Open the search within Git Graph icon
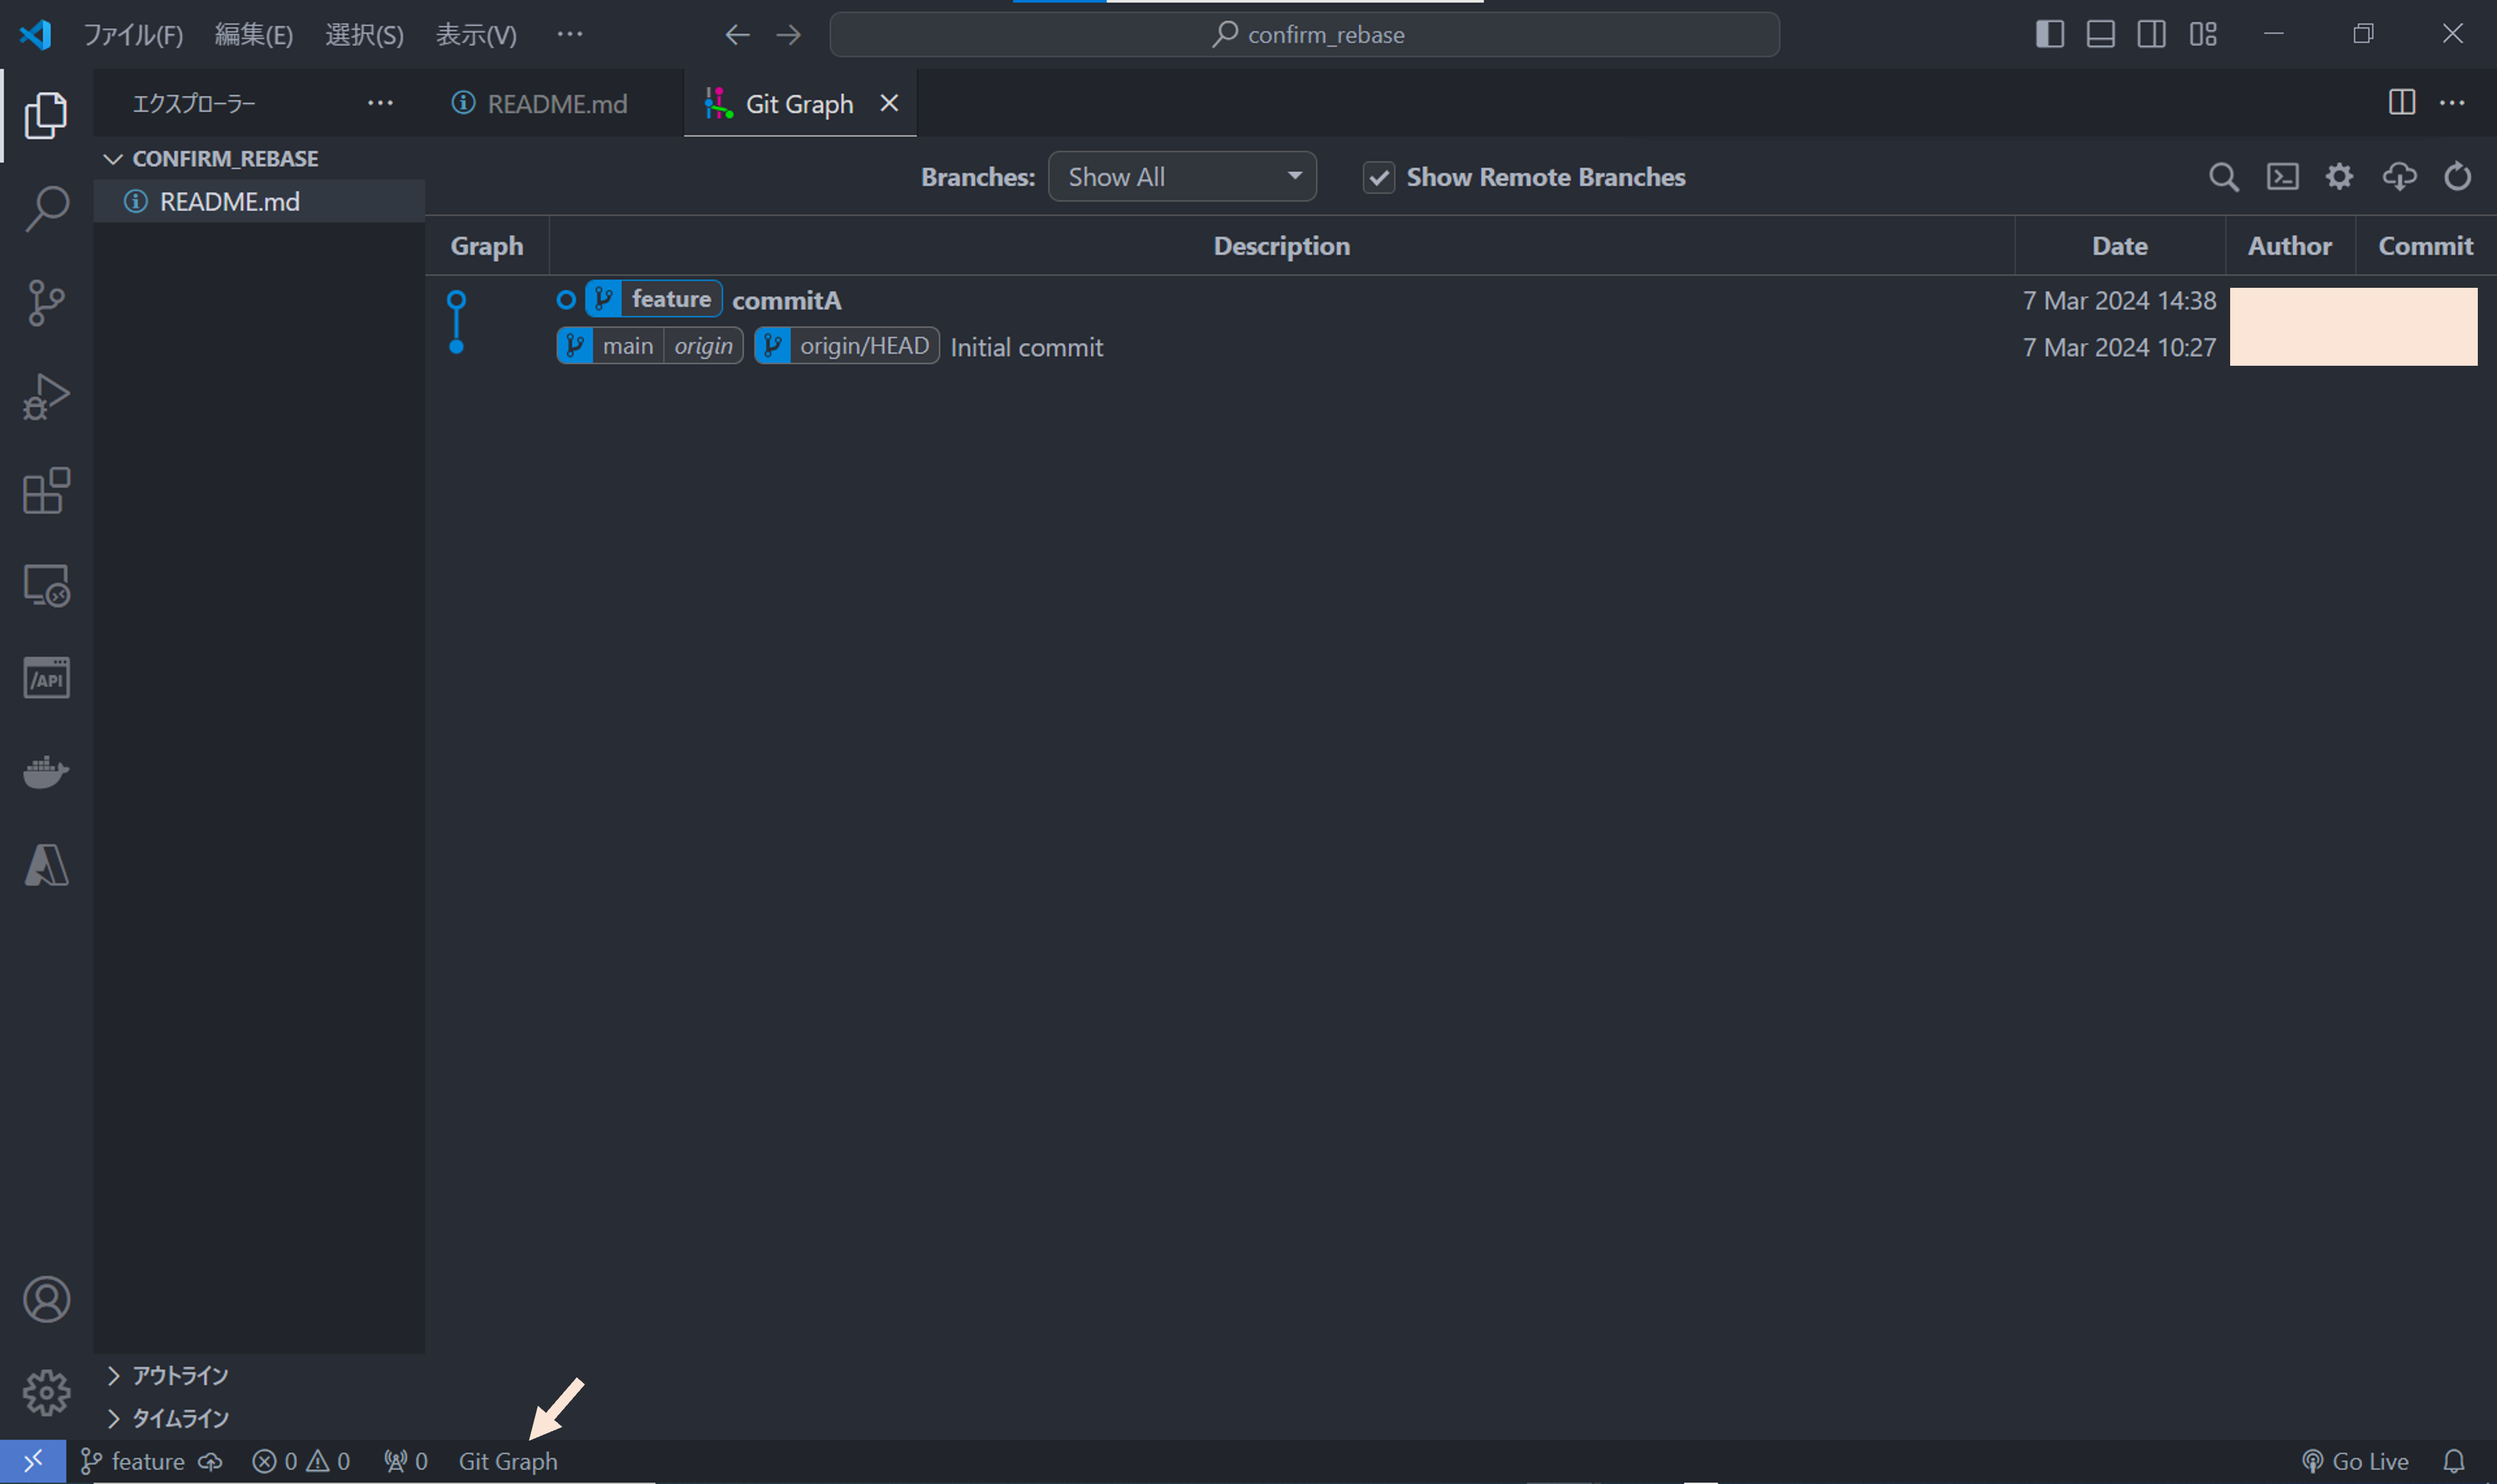Image resolution: width=2497 pixels, height=1484 pixels. click(x=2224, y=176)
